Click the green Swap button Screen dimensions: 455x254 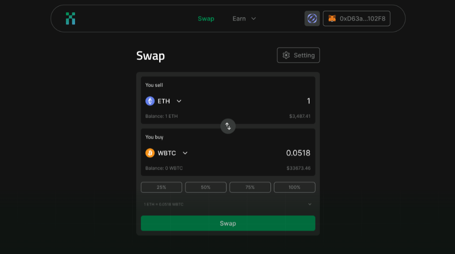[228, 223]
